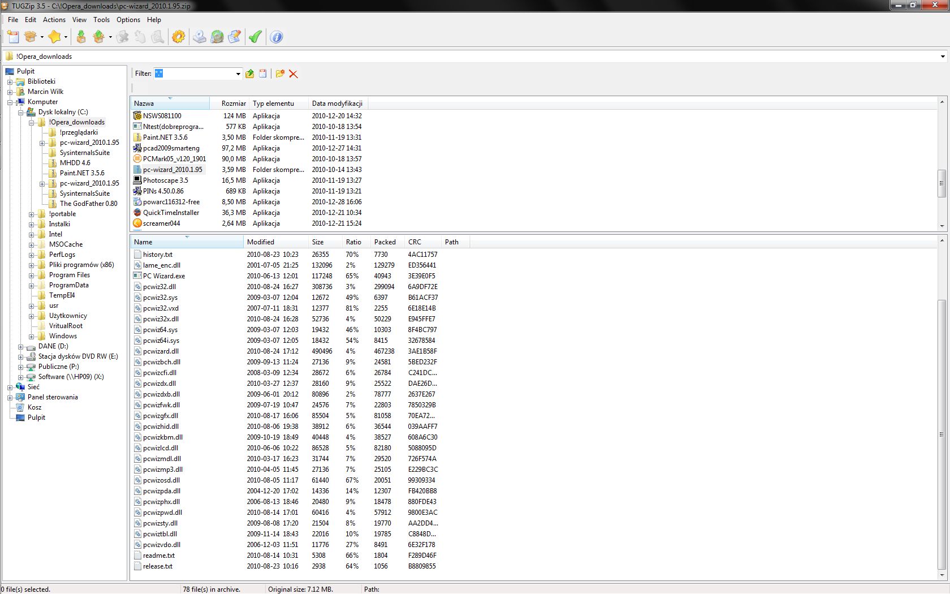The width and height of the screenshot is (950, 594).
Task: Click the red X delete icon near Filter
Action: [x=293, y=74]
